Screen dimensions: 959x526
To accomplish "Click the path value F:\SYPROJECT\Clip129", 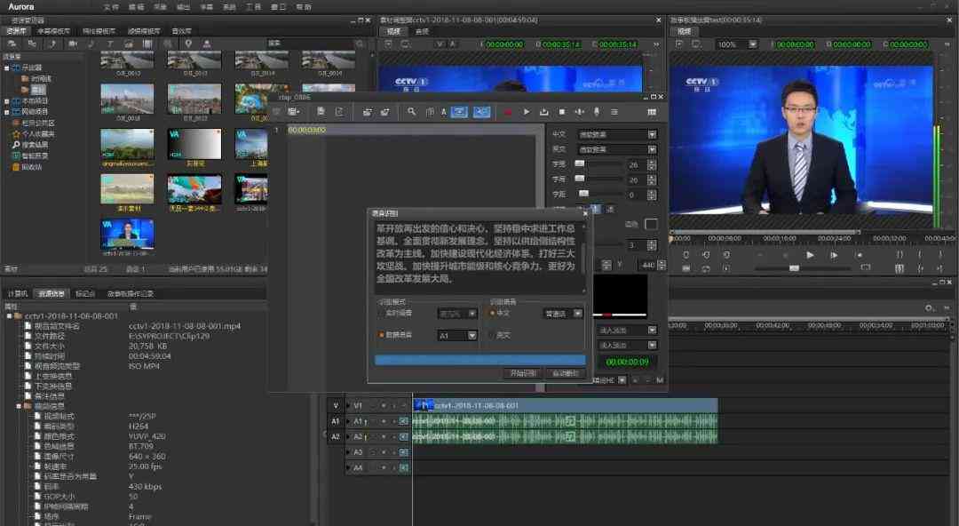I will pyautogui.click(x=170, y=336).
